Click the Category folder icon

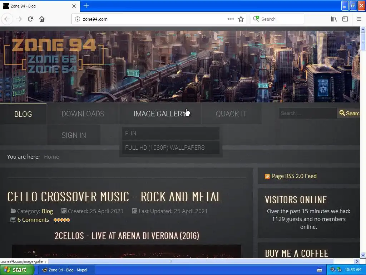(x=13, y=211)
